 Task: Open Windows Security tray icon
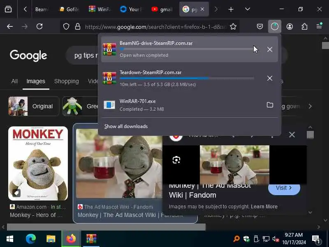[x=246, y=239]
